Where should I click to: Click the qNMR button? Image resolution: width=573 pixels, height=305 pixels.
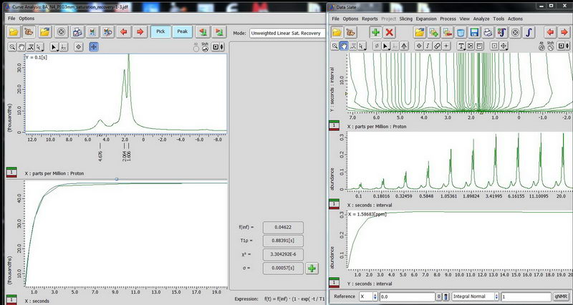point(561,296)
